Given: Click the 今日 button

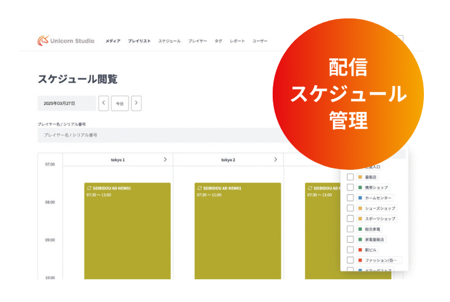Looking at the screenshot, I should (x=119, y=104).
